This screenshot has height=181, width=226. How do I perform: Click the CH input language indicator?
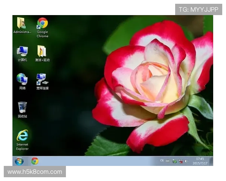[x=162, y=161]
